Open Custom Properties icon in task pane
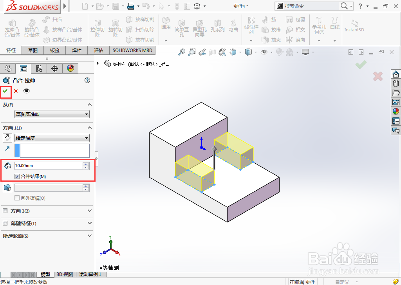This screenshot has width=401, height=285. tap(396, 121)
